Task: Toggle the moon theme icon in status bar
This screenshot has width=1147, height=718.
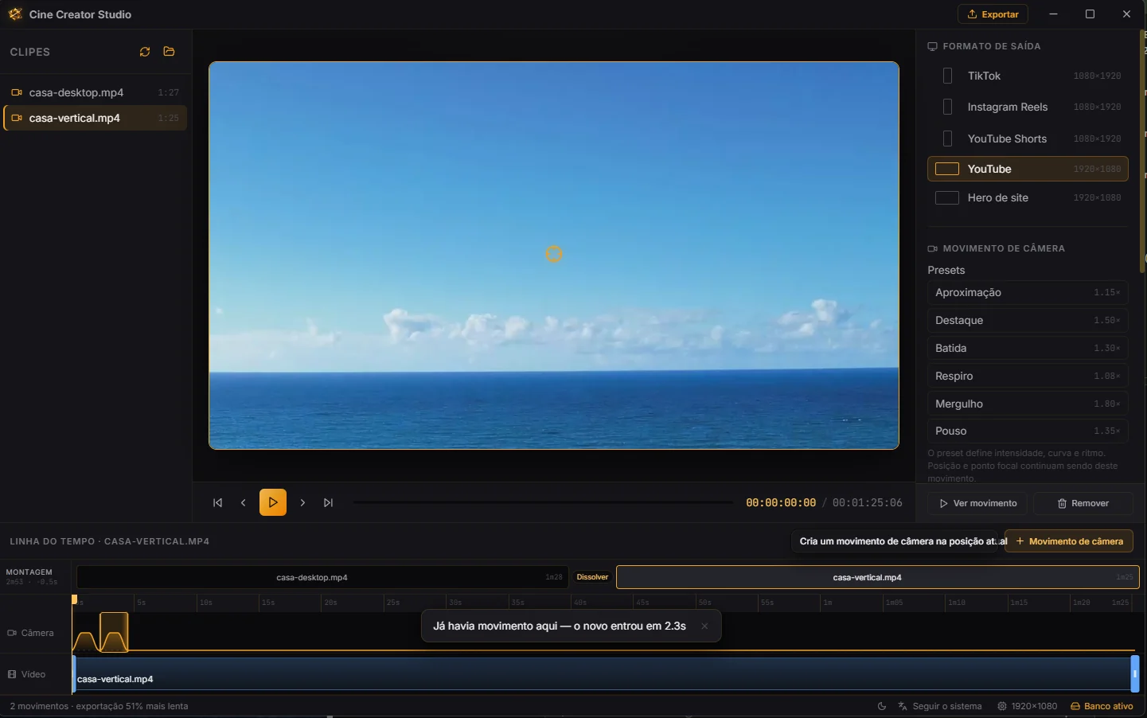Action: [882, 706]
